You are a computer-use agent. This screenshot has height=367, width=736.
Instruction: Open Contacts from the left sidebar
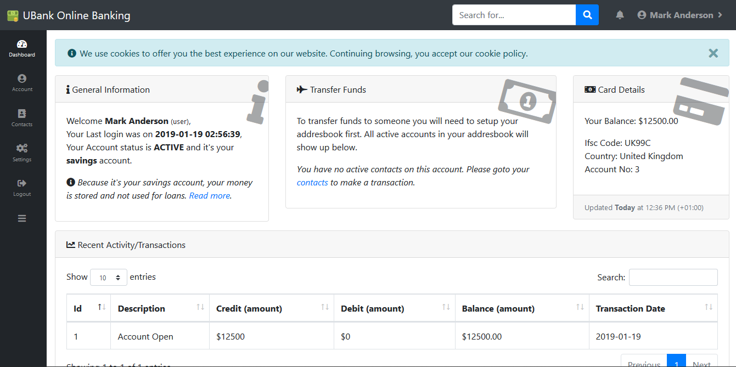click(22, 117)
